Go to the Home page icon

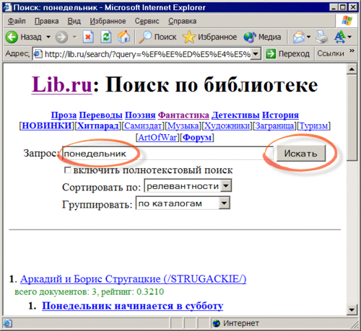pos(123,37)
